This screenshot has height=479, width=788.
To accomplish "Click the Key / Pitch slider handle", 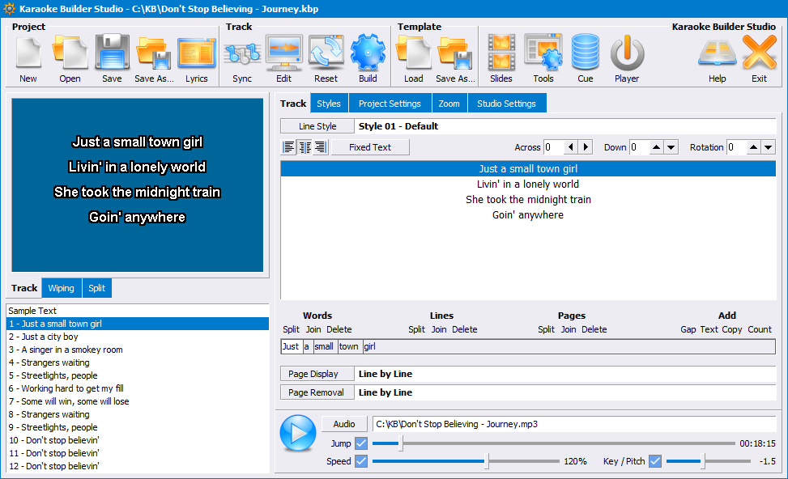I will pos(703,461).
